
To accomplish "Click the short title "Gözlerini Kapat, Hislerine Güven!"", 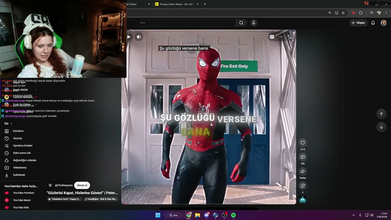I will pos(82,193).
